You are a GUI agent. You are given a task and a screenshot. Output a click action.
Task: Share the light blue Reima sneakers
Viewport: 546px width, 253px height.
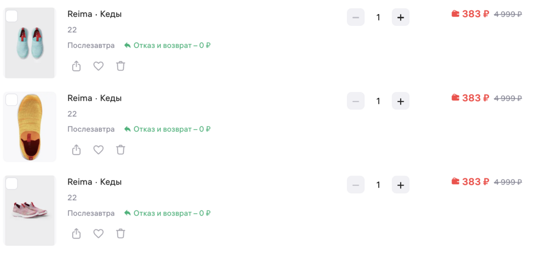point(76,66)
